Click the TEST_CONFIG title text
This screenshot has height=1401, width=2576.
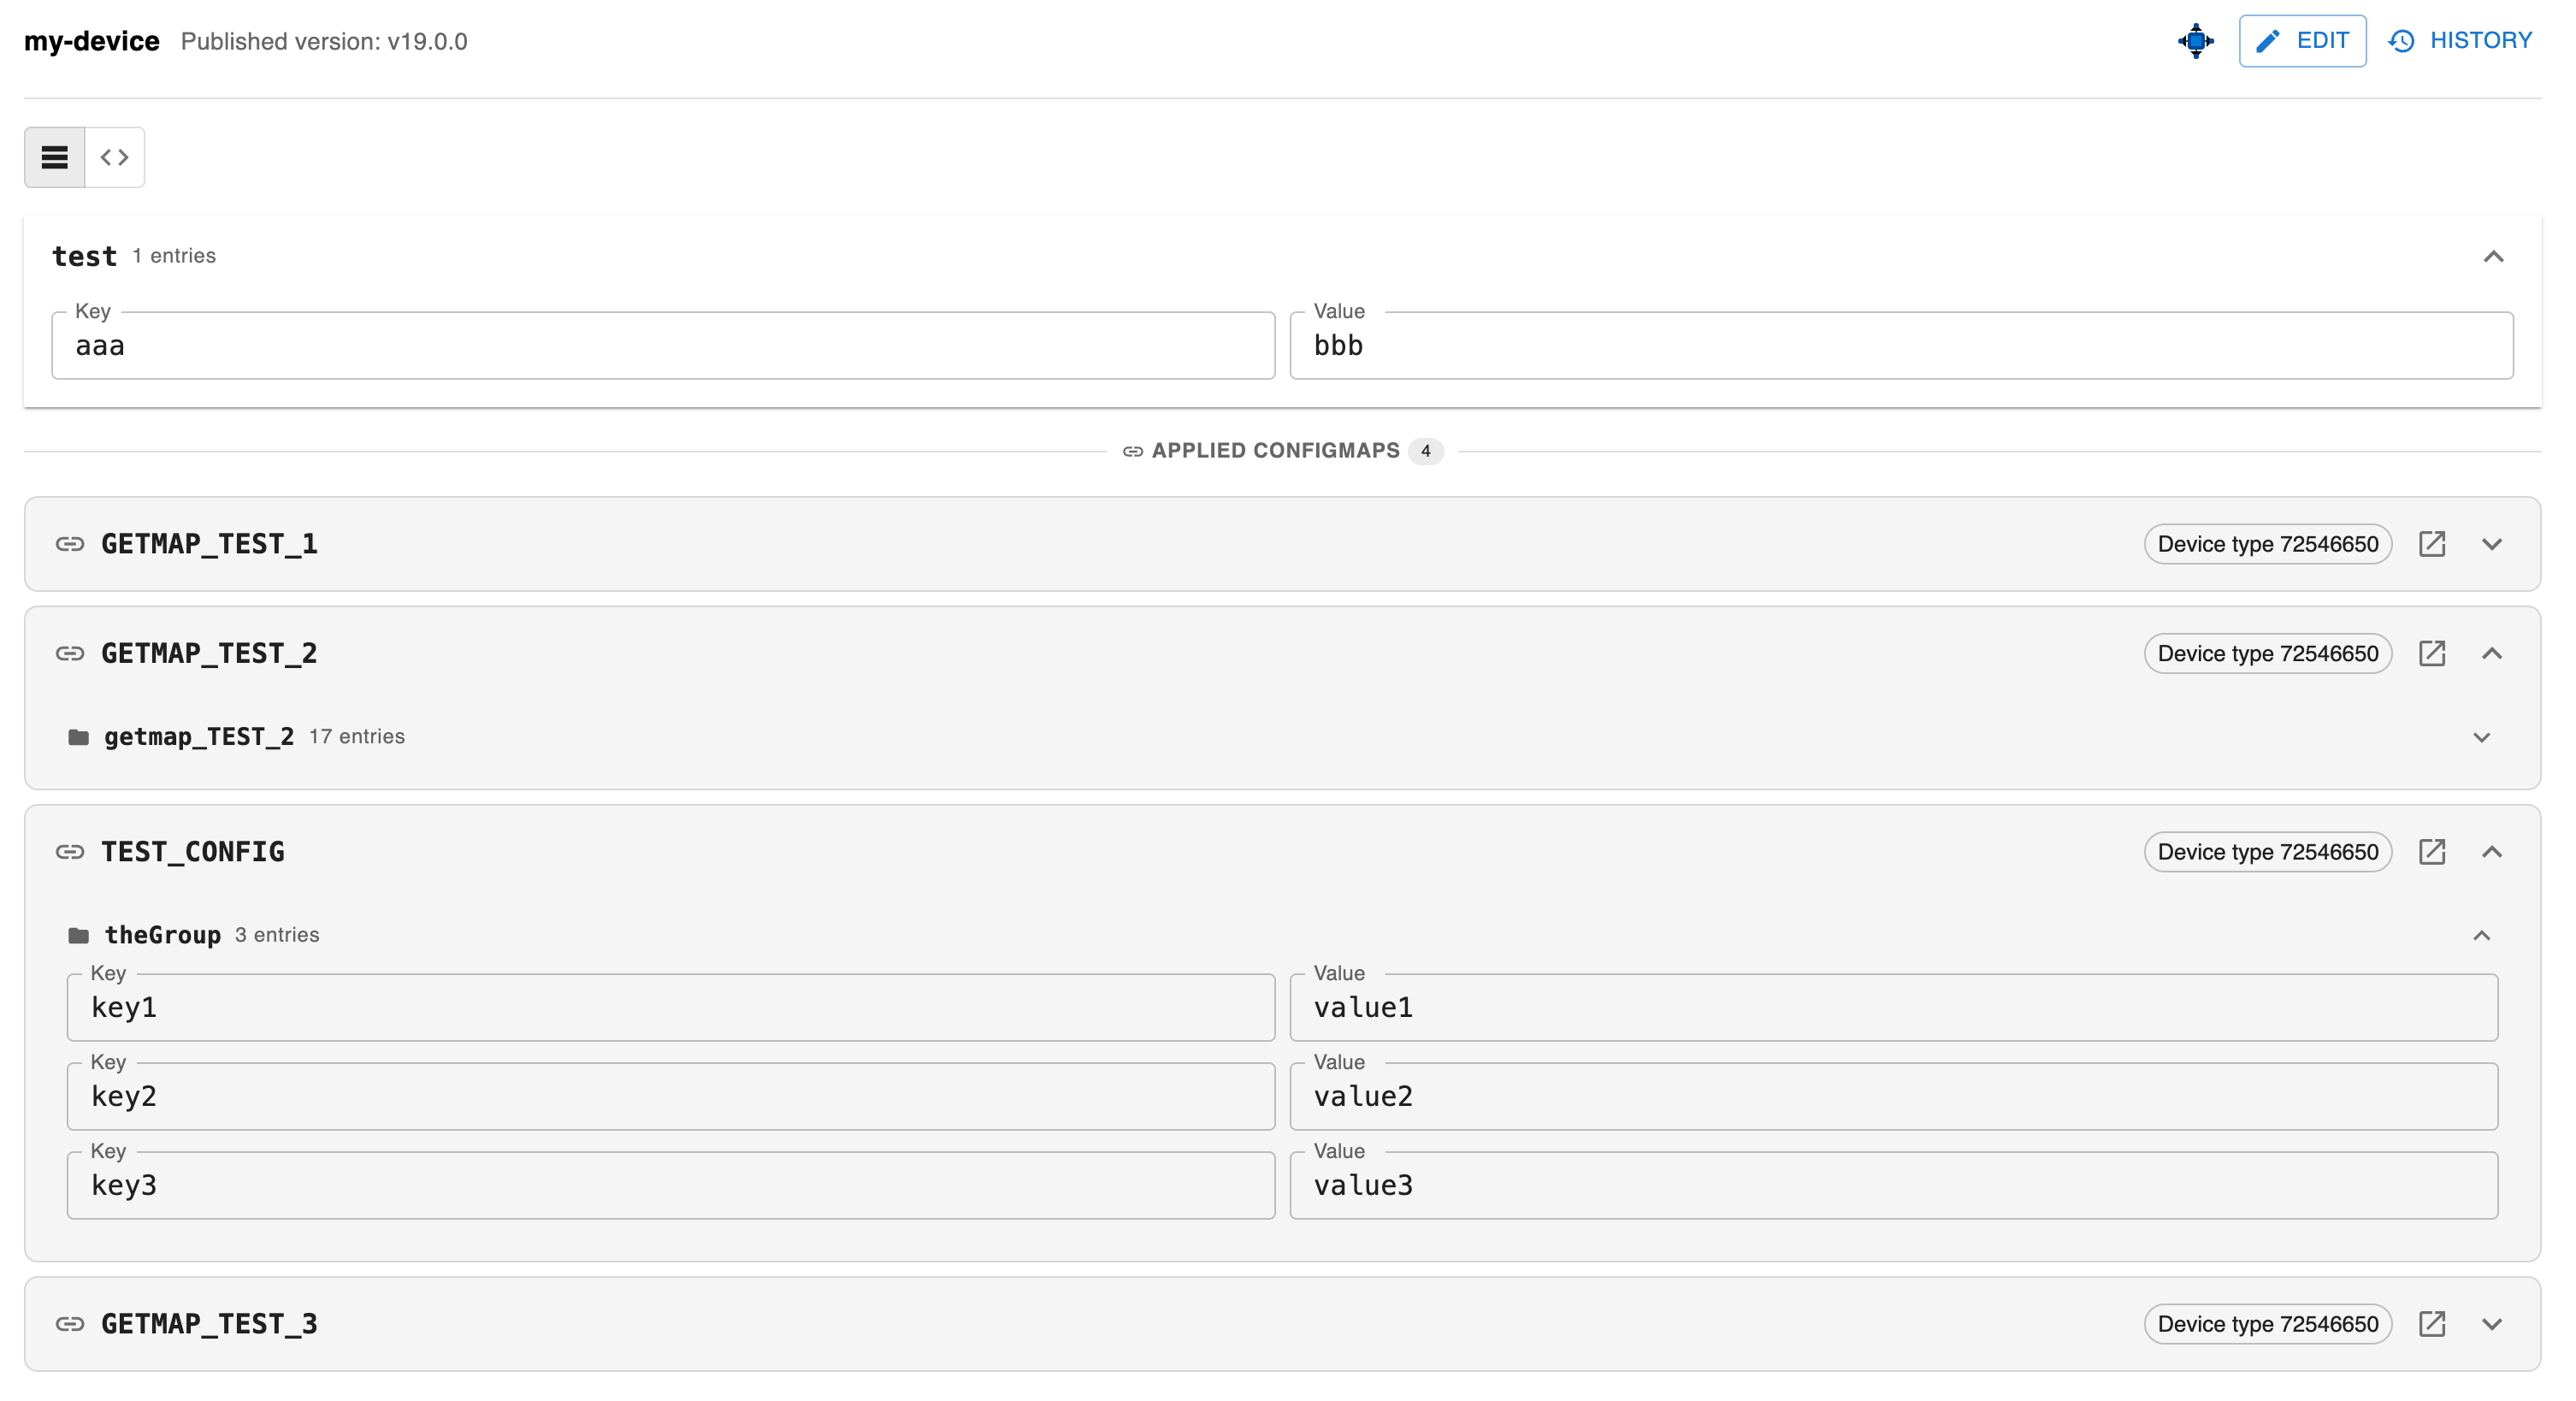tap(193, 851)
